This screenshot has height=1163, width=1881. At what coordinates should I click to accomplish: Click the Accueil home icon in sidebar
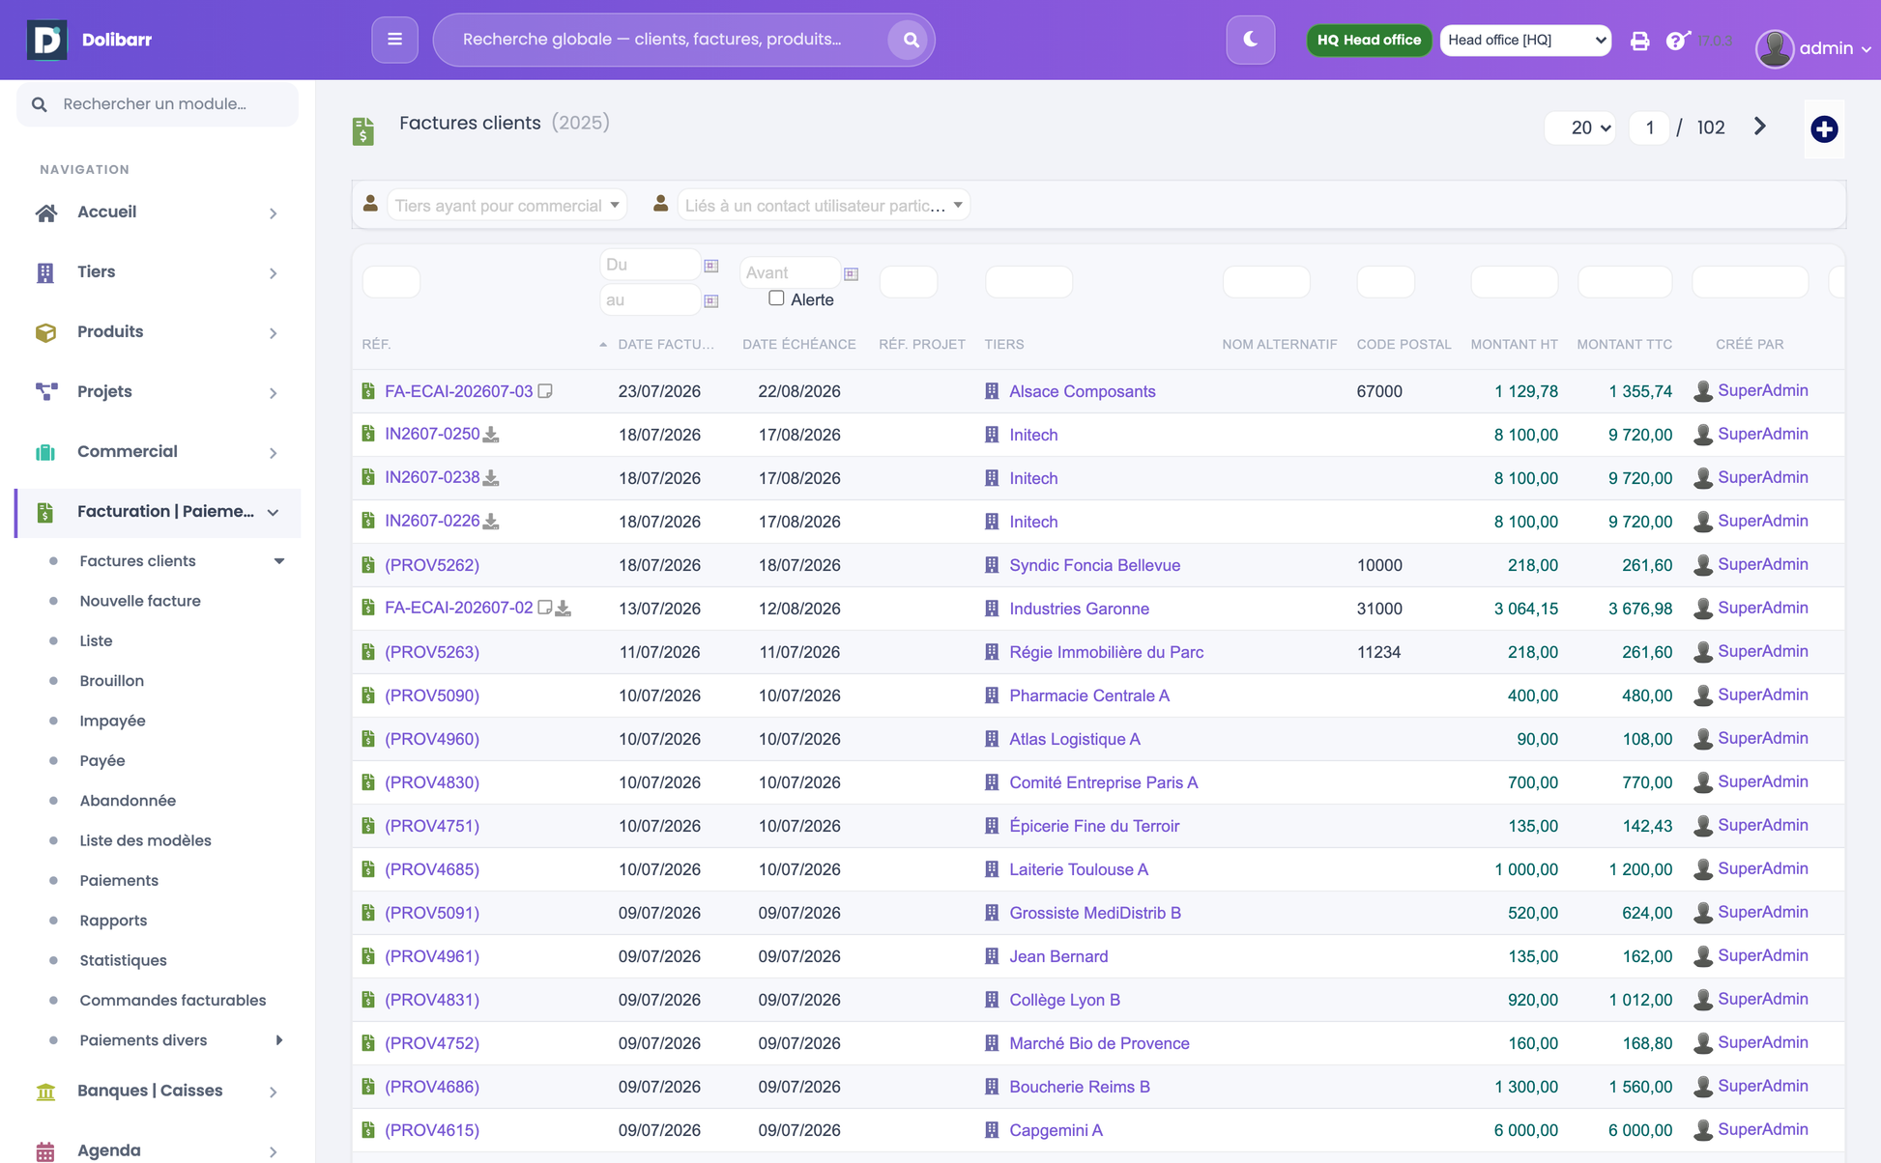click(x=46, y=213)
